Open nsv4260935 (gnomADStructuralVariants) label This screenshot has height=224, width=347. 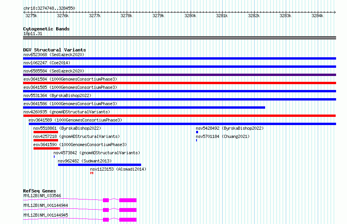(x=67, y=112)
